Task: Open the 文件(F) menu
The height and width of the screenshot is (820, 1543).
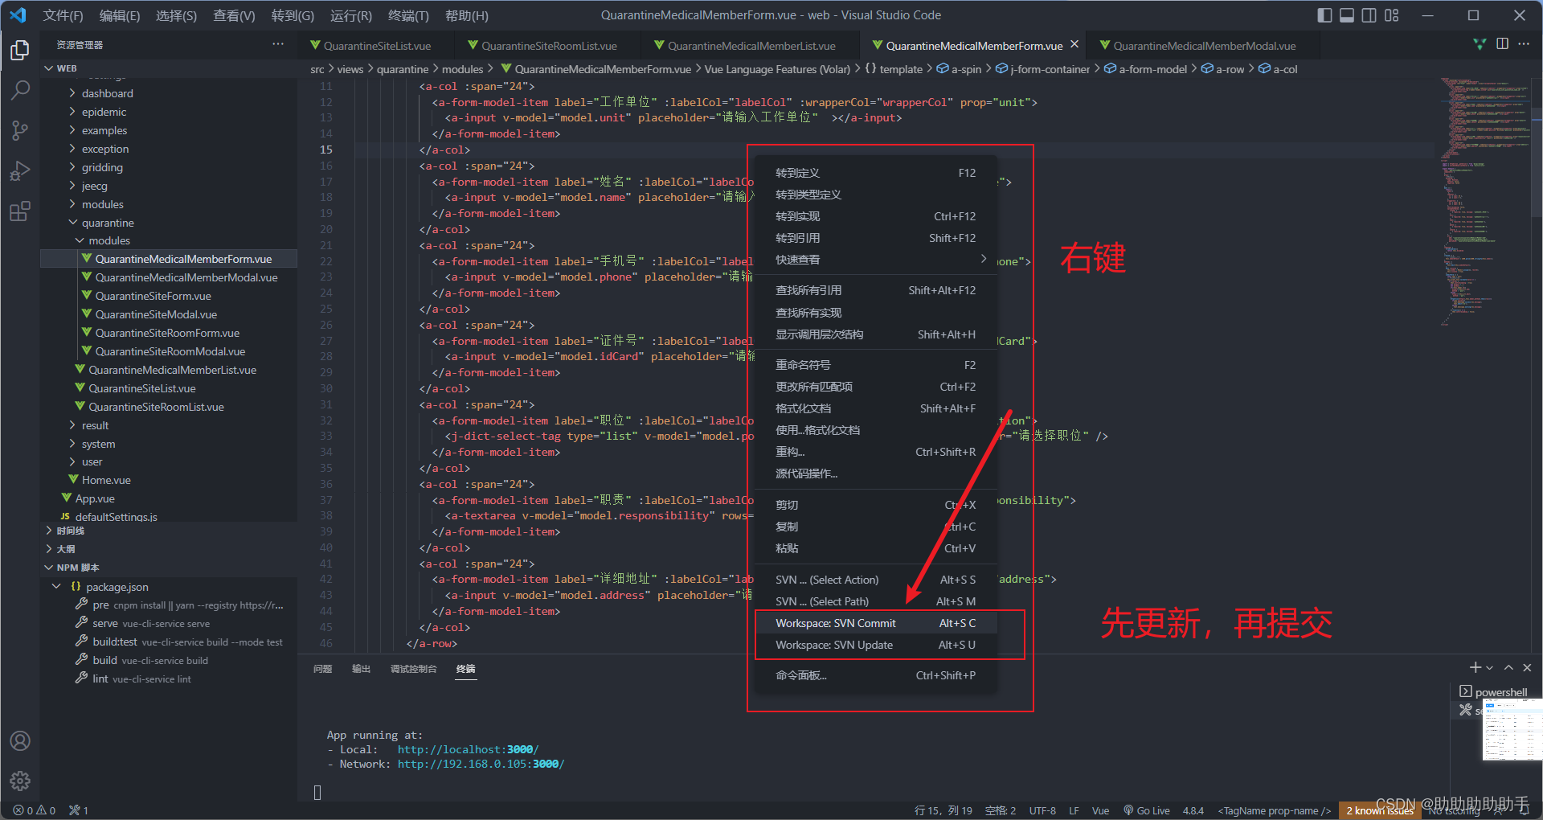Action: tap(63, 15)
